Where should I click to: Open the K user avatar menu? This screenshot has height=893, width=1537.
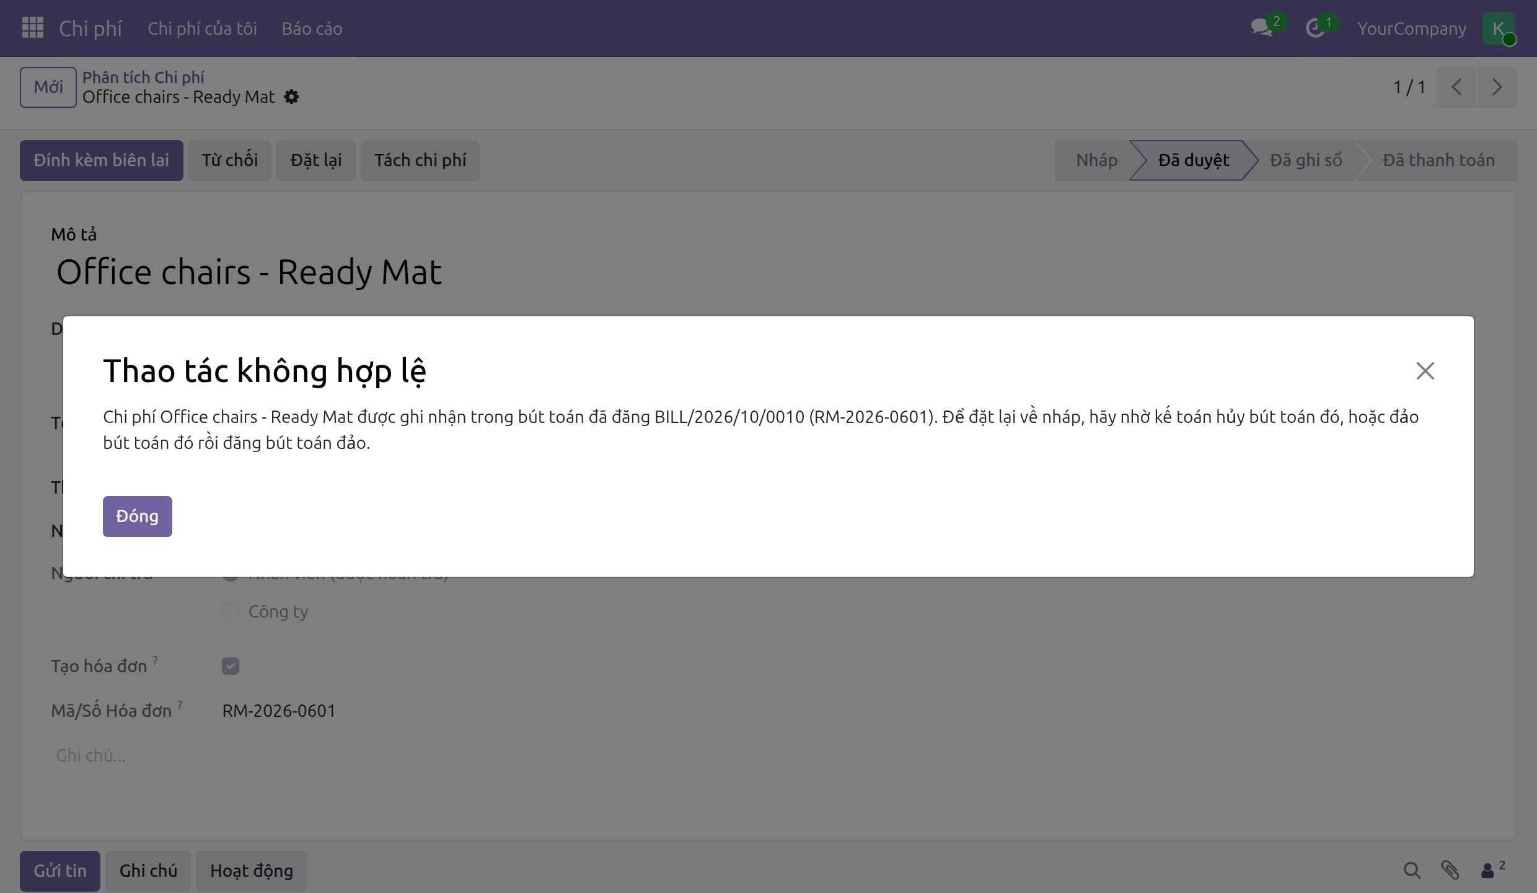point(1499,29)
